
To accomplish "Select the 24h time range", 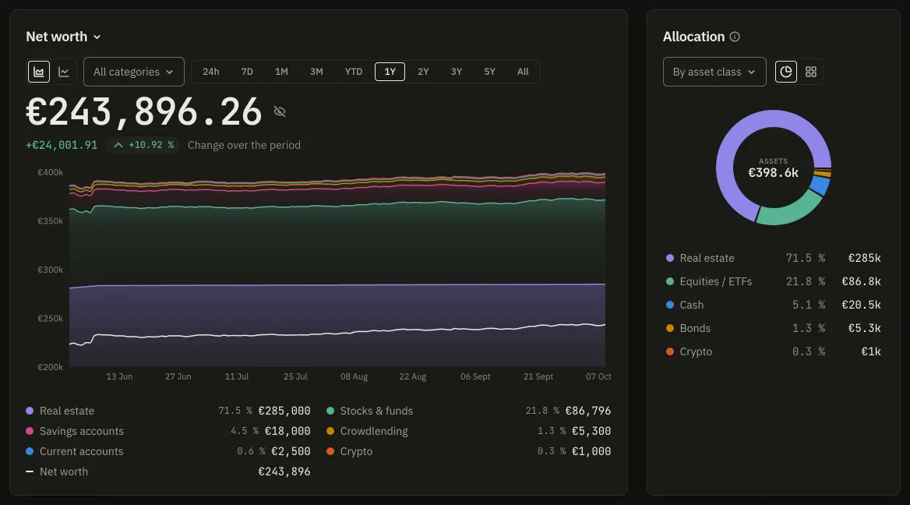I will [x=210, y=72].
